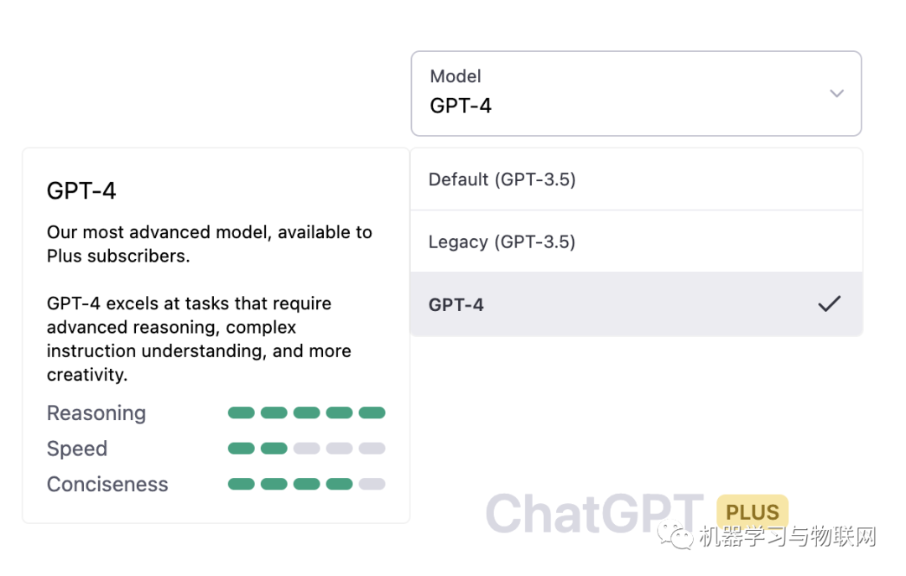Open the 机器学习与物联网 watermark text

(787, 537)
